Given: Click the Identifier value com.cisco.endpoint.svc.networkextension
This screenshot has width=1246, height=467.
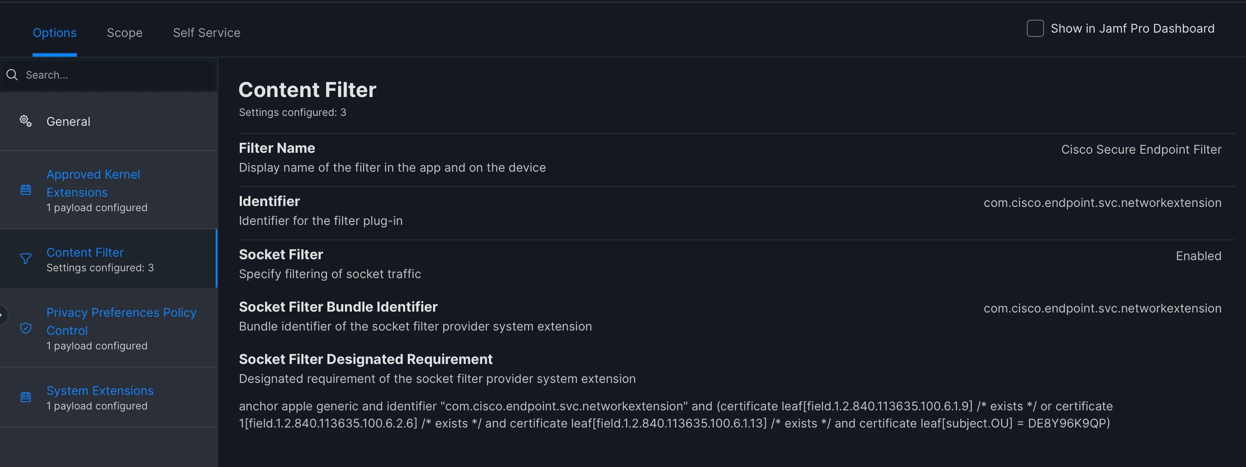Looking at the screenshot, I should click(x=1102, y=203).
